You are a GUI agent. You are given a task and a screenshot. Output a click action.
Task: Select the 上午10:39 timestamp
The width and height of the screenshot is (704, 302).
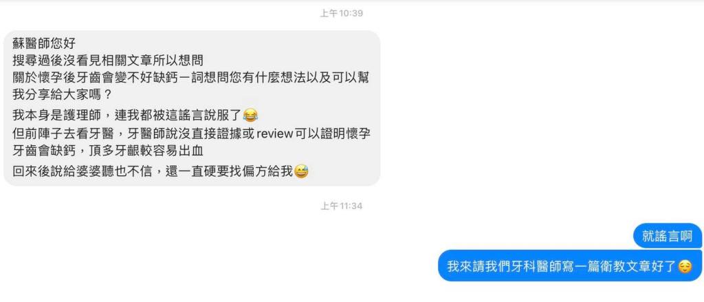point(341,14)
